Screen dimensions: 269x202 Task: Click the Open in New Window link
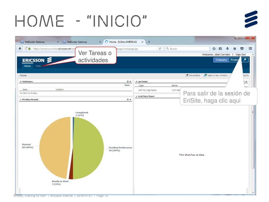click(217, 75)
